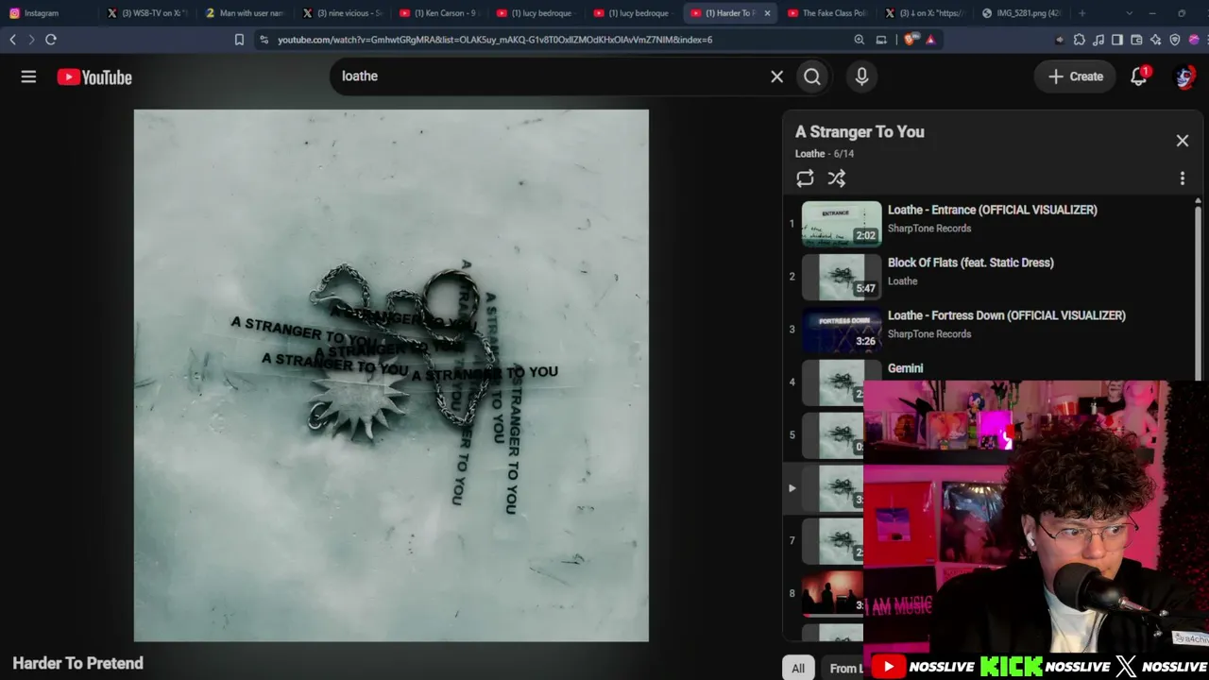Image resolution: width=1209 pixels, height=680 pixels.
Task: Open the zoom level magnifier
Action: point(859,40)
